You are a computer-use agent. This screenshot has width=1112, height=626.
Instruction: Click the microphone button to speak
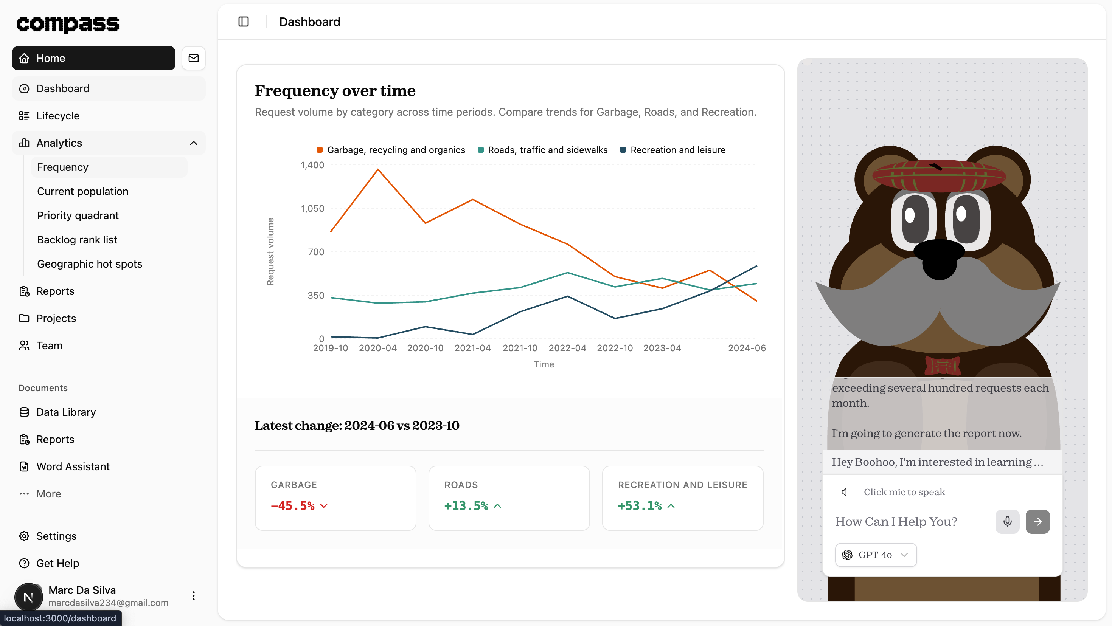tap(1007, 521)
